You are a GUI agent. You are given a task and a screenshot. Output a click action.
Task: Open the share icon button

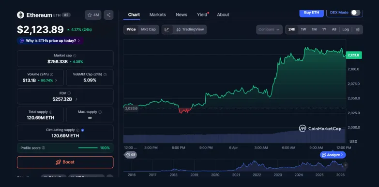[x=108, y=15]
